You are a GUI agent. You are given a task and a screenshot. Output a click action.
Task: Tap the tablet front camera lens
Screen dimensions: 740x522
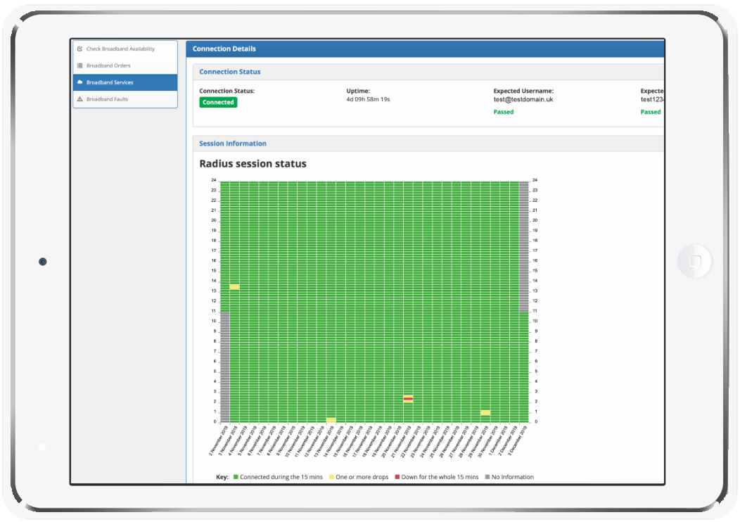click(42, 262)
